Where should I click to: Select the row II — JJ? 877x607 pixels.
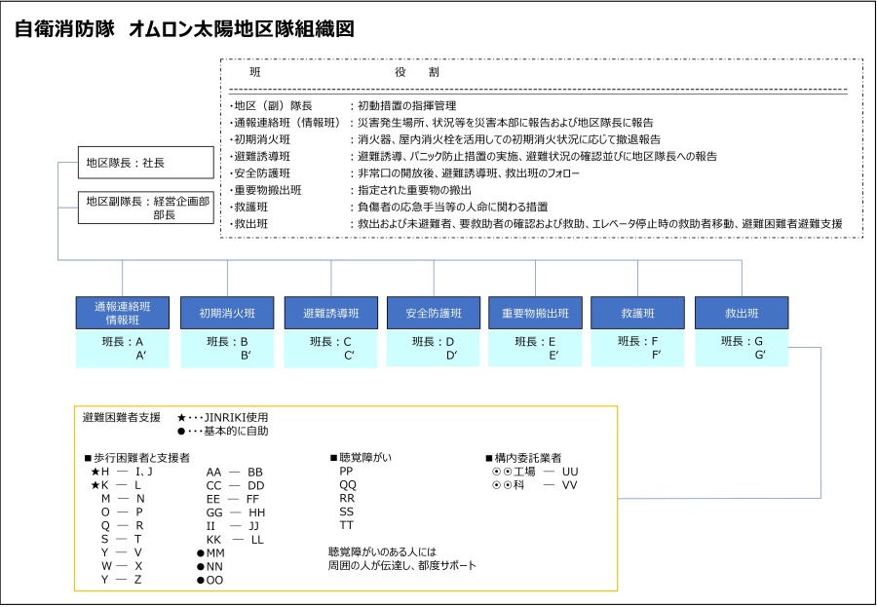coord(233,526)
